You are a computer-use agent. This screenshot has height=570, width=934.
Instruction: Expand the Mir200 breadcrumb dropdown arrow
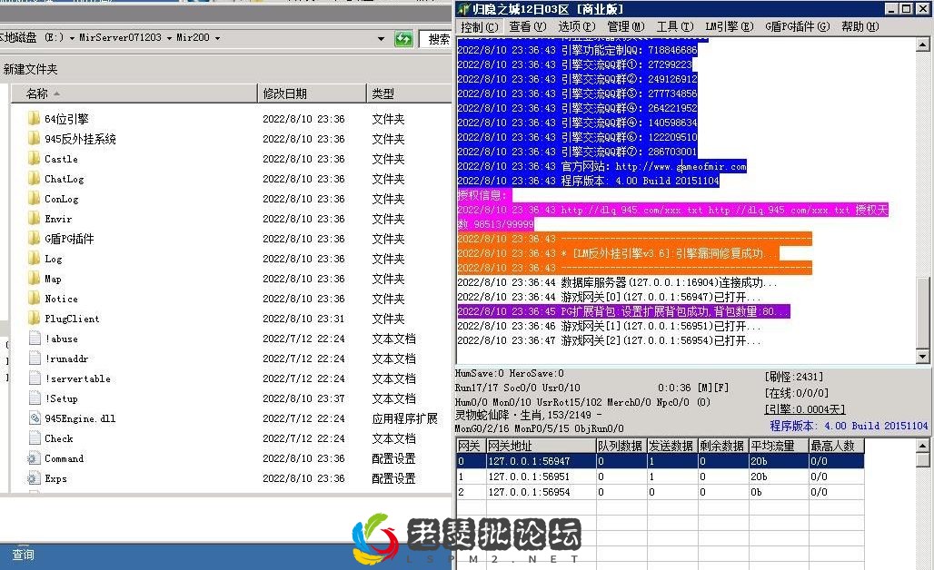pyautogui.click(x=217, y=38)
